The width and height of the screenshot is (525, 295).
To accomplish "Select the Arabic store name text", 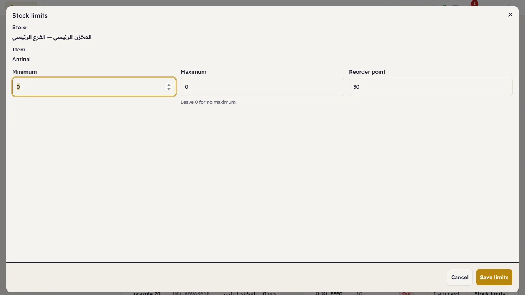I will click(52, 37).
